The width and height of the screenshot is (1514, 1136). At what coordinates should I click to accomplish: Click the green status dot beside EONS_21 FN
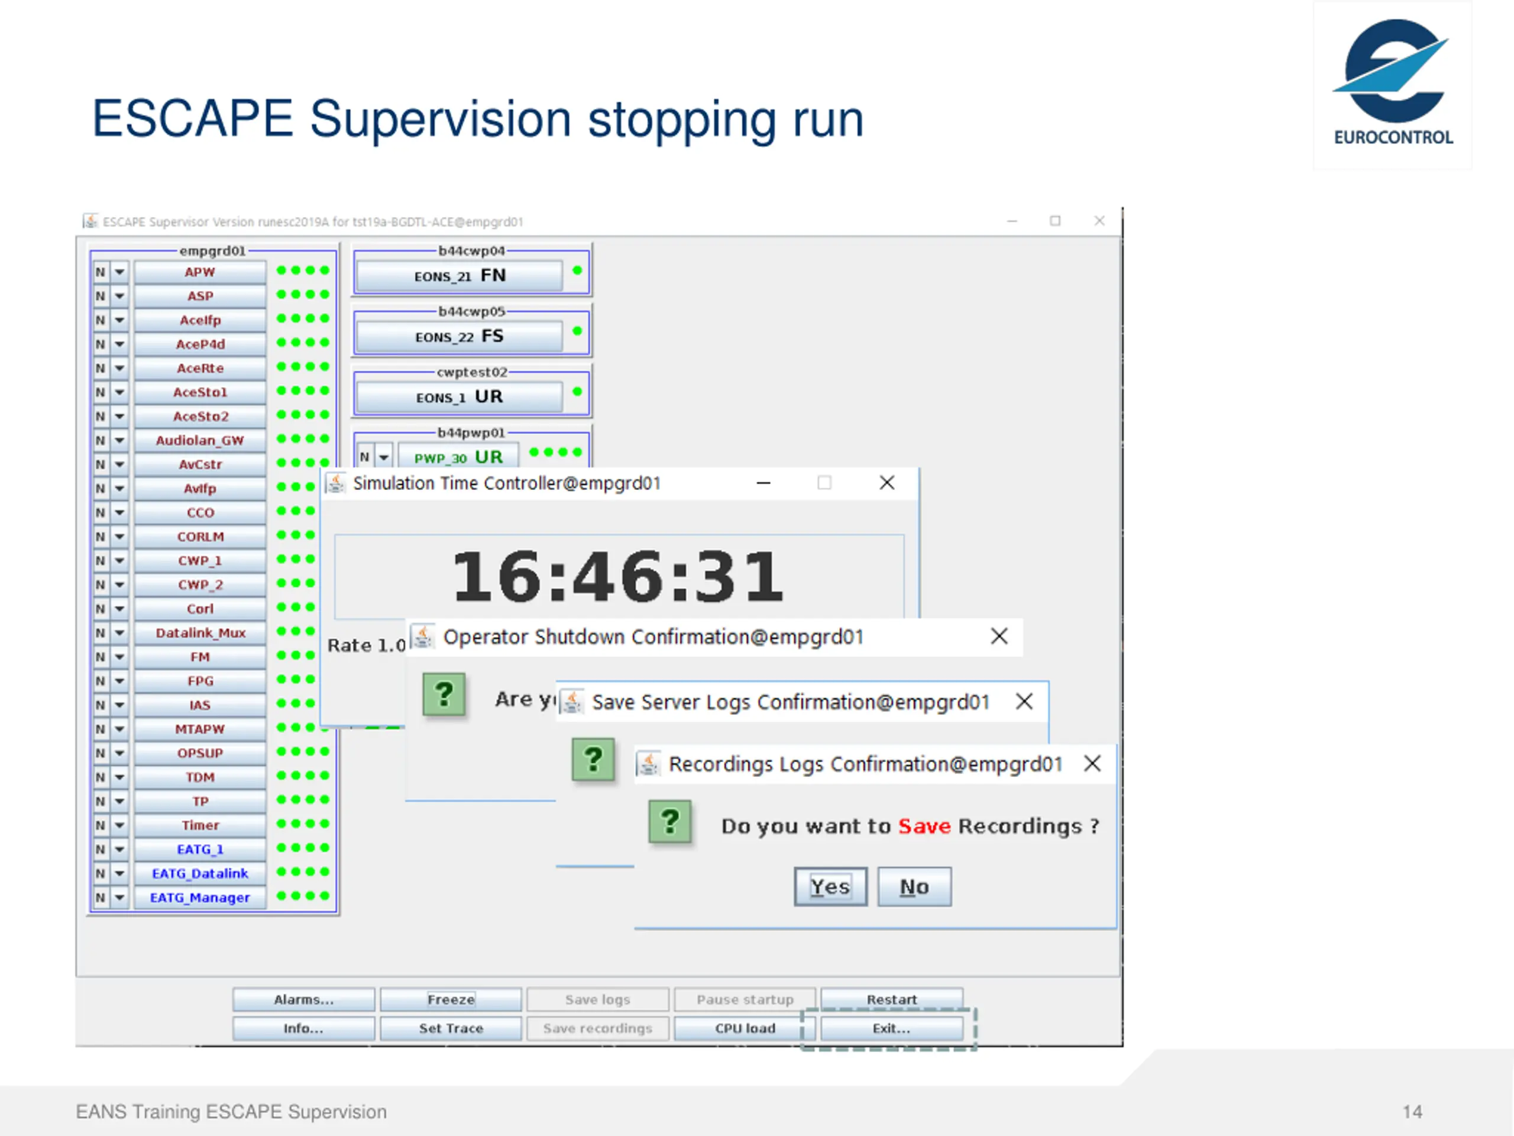[x=577, y=270]
